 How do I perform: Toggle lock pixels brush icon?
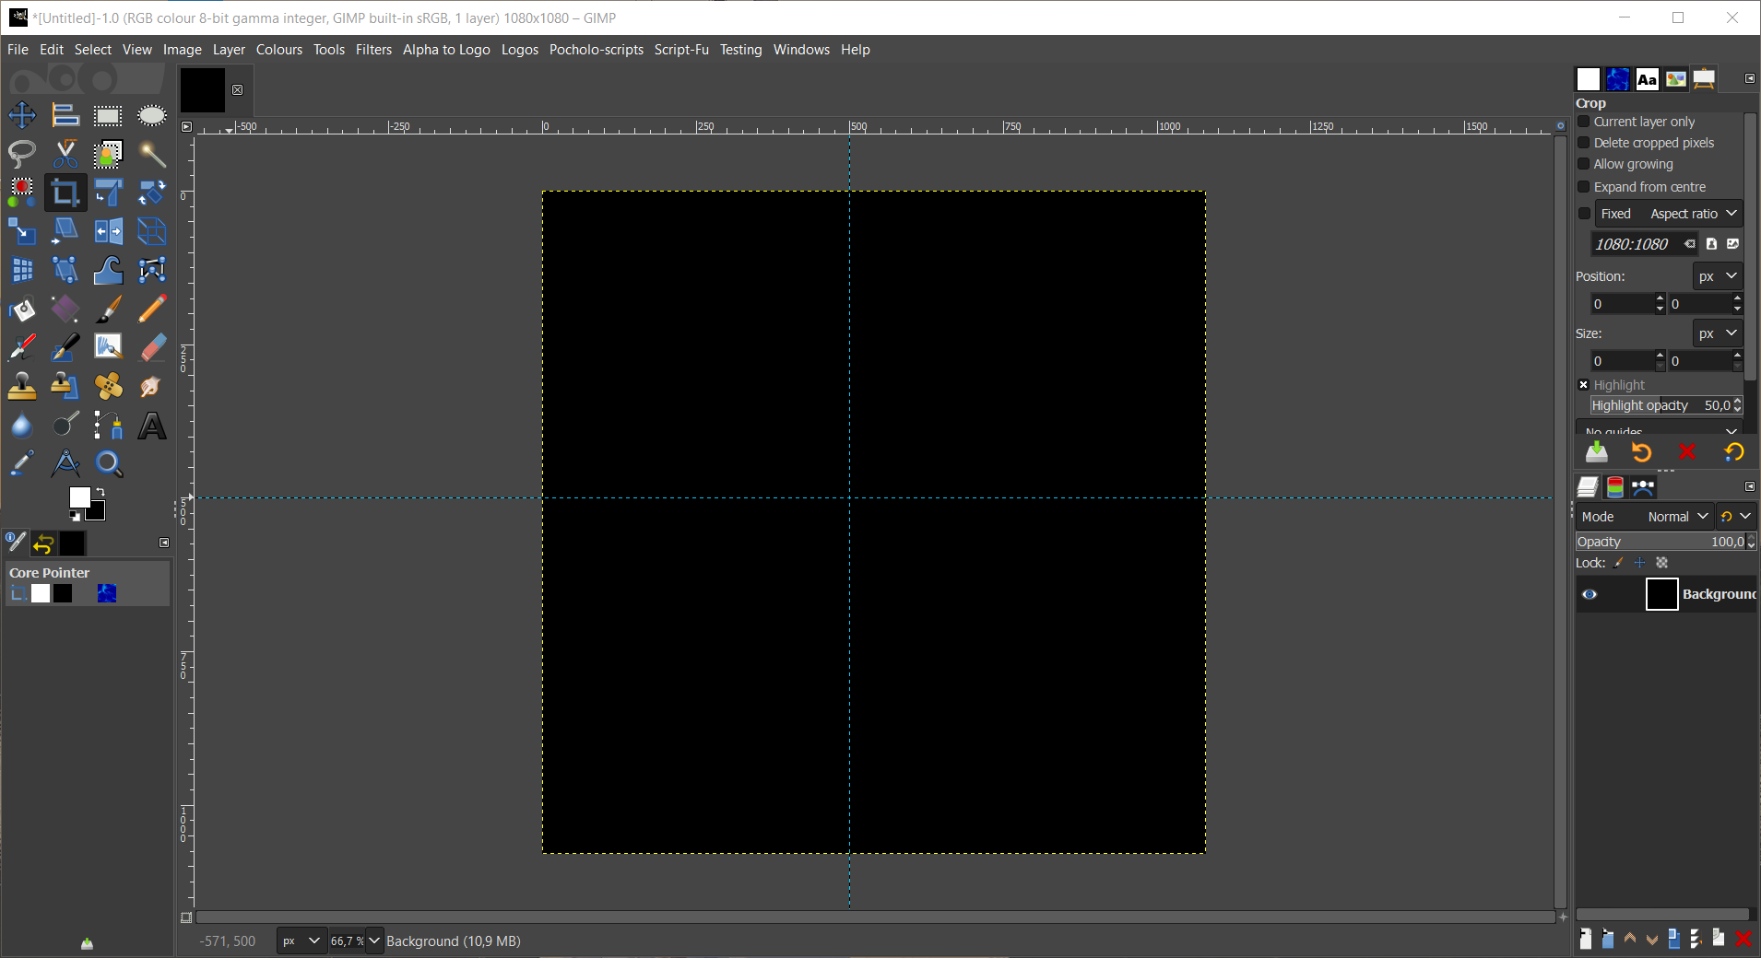tap(1619, 563)
